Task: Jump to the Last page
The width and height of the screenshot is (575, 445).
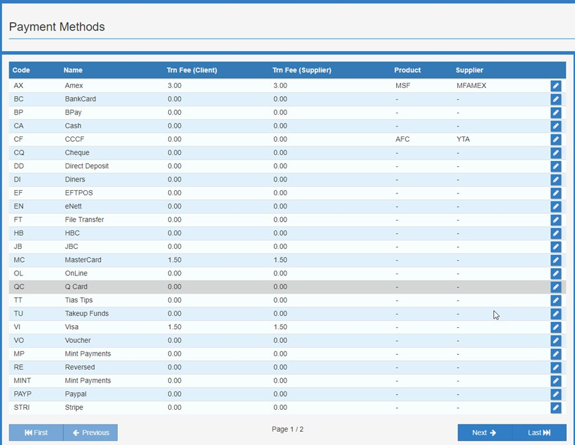Action: click(x=539, y=432)
